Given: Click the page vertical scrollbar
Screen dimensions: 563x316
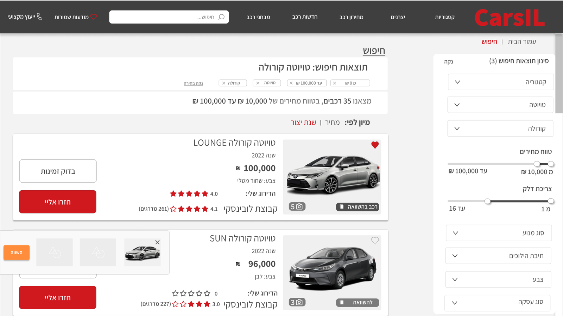Looking at the screenshot, I should pyautogui.click(x=559, y=74).
